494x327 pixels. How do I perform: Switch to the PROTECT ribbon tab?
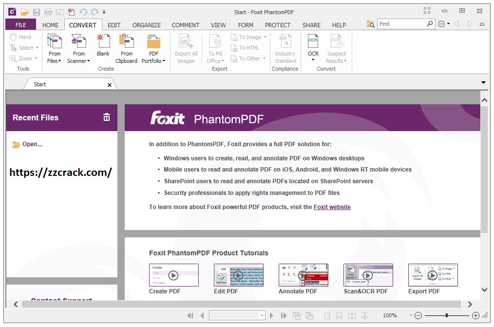[x=278, y=25]
